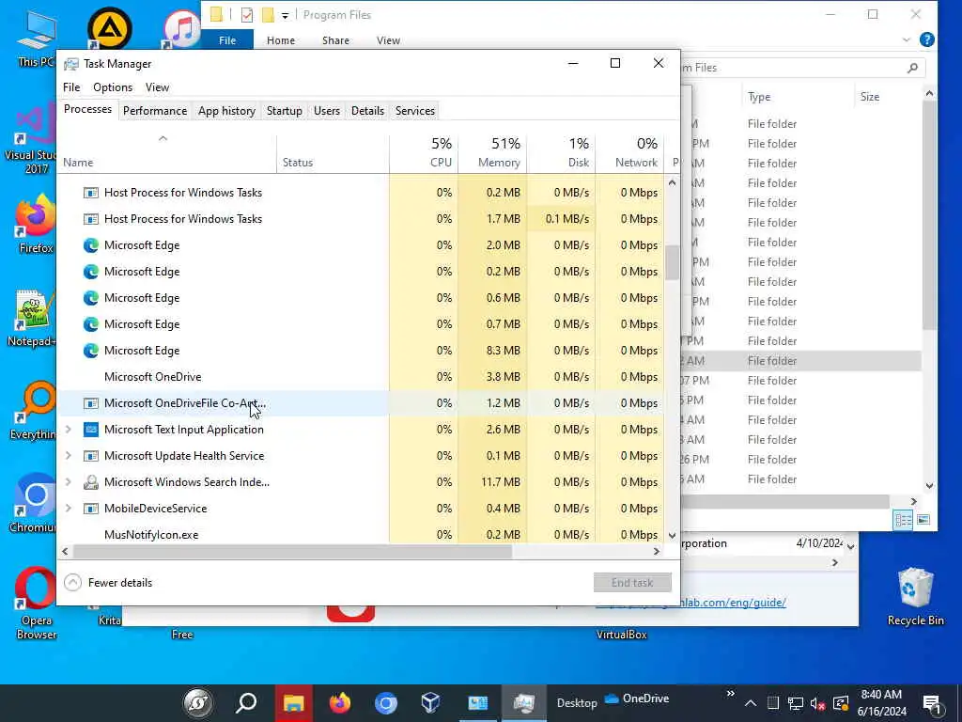The image size is (962, 722).
Task: Click the process list vertical scrollbar thumb
Action: (x=672, y=262)
